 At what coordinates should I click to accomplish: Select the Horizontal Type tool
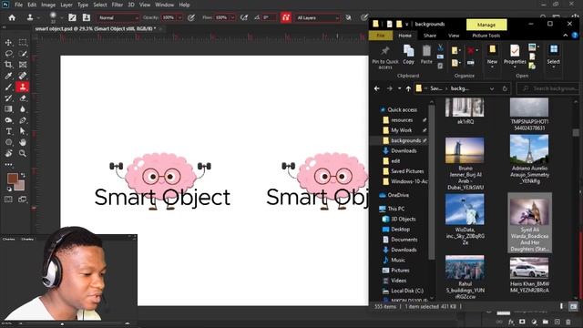(8, 131)
